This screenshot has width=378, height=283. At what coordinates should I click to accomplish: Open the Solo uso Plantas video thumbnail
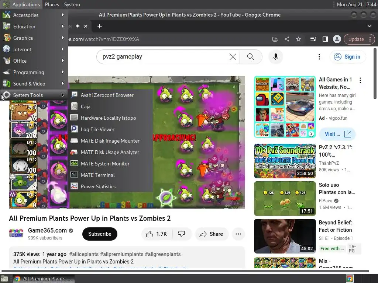285,199
